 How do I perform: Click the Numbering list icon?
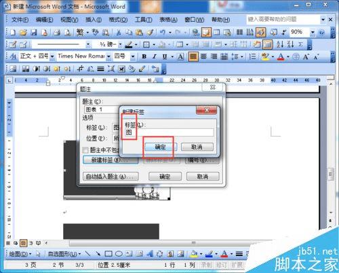(252, 56)
